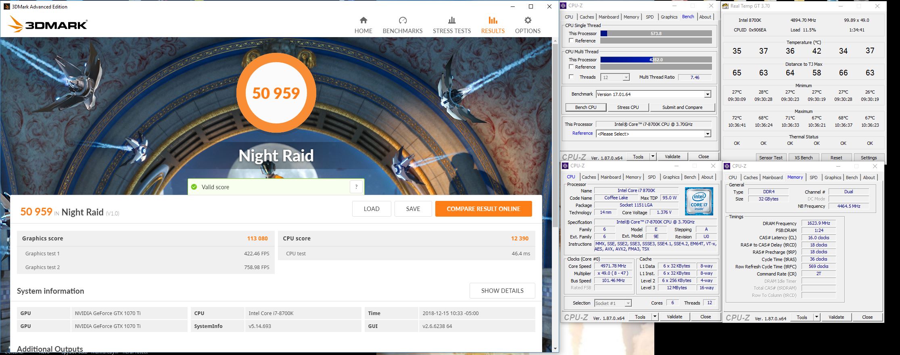The width and height of the screenshot is (900, 355).
Task: Open Tools dropdown arrow in CPU-Z Memory window
Action: [816, 317]
